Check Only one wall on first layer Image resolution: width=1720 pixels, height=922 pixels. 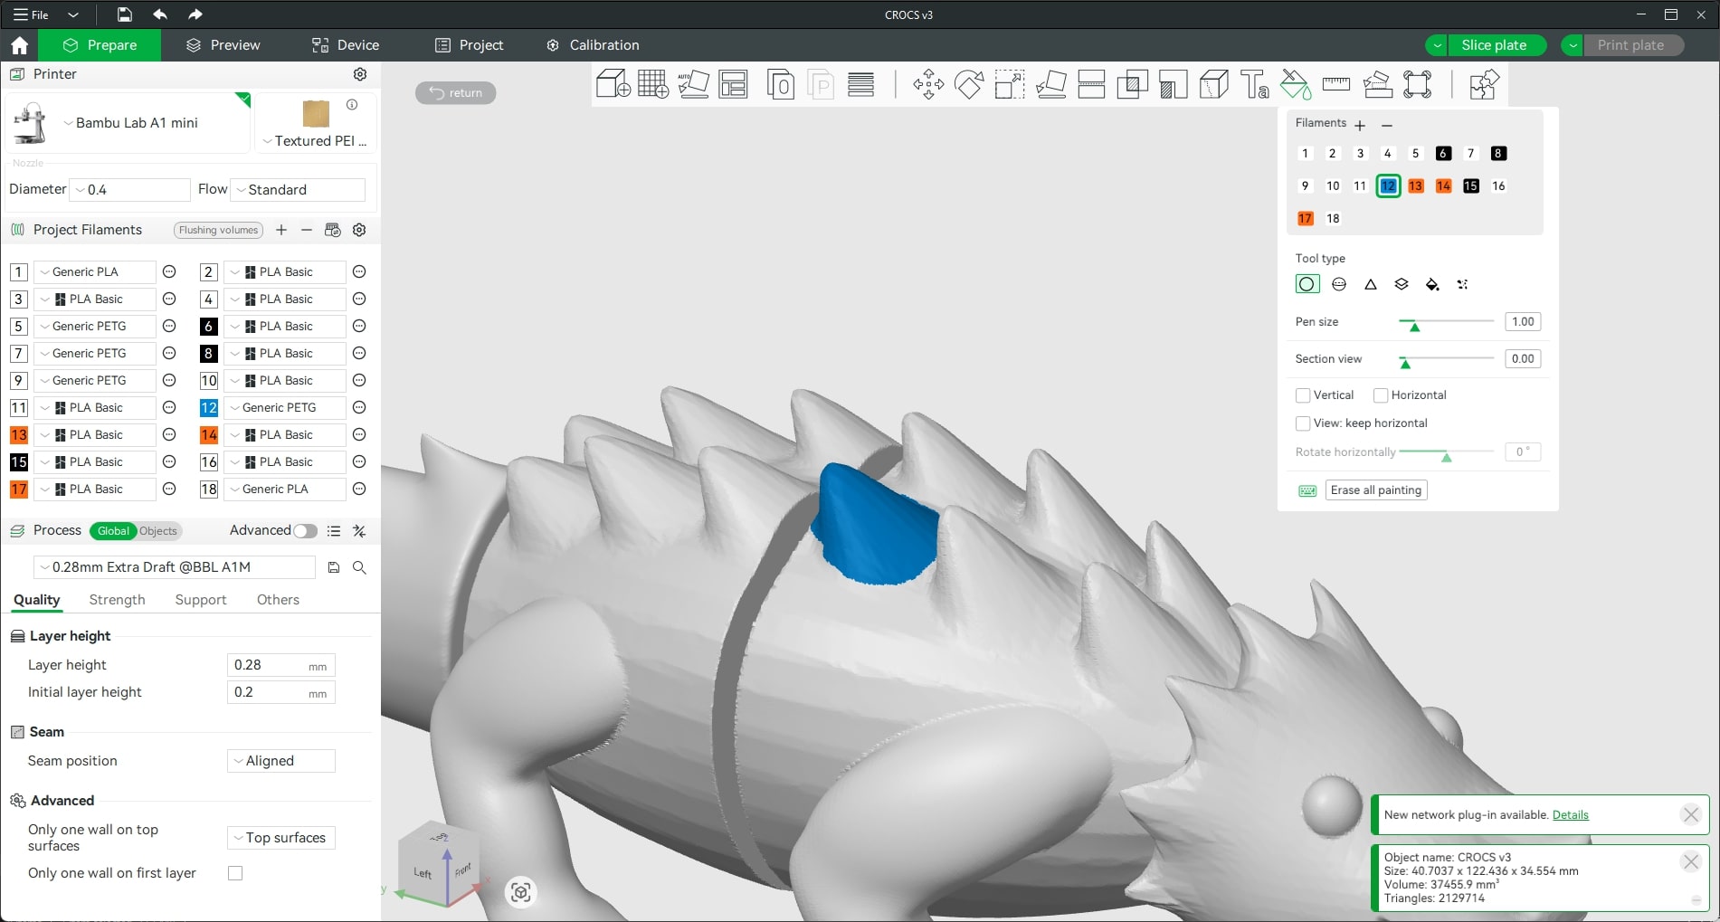click(x=235, y=873)
